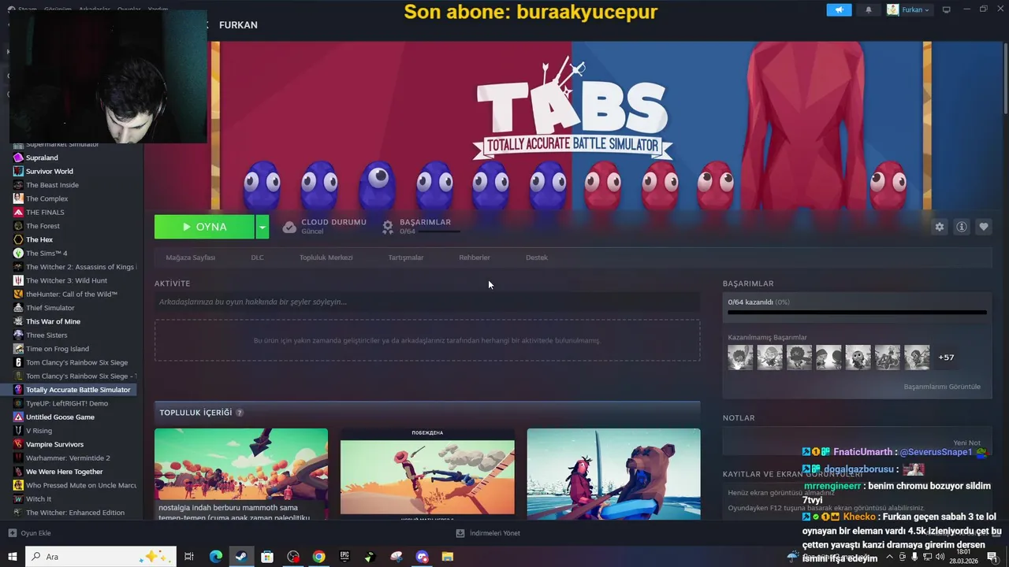The image size is (1009, 567).
Task: Select THE FINALS in library list
Action: click(x=45, y=212)
